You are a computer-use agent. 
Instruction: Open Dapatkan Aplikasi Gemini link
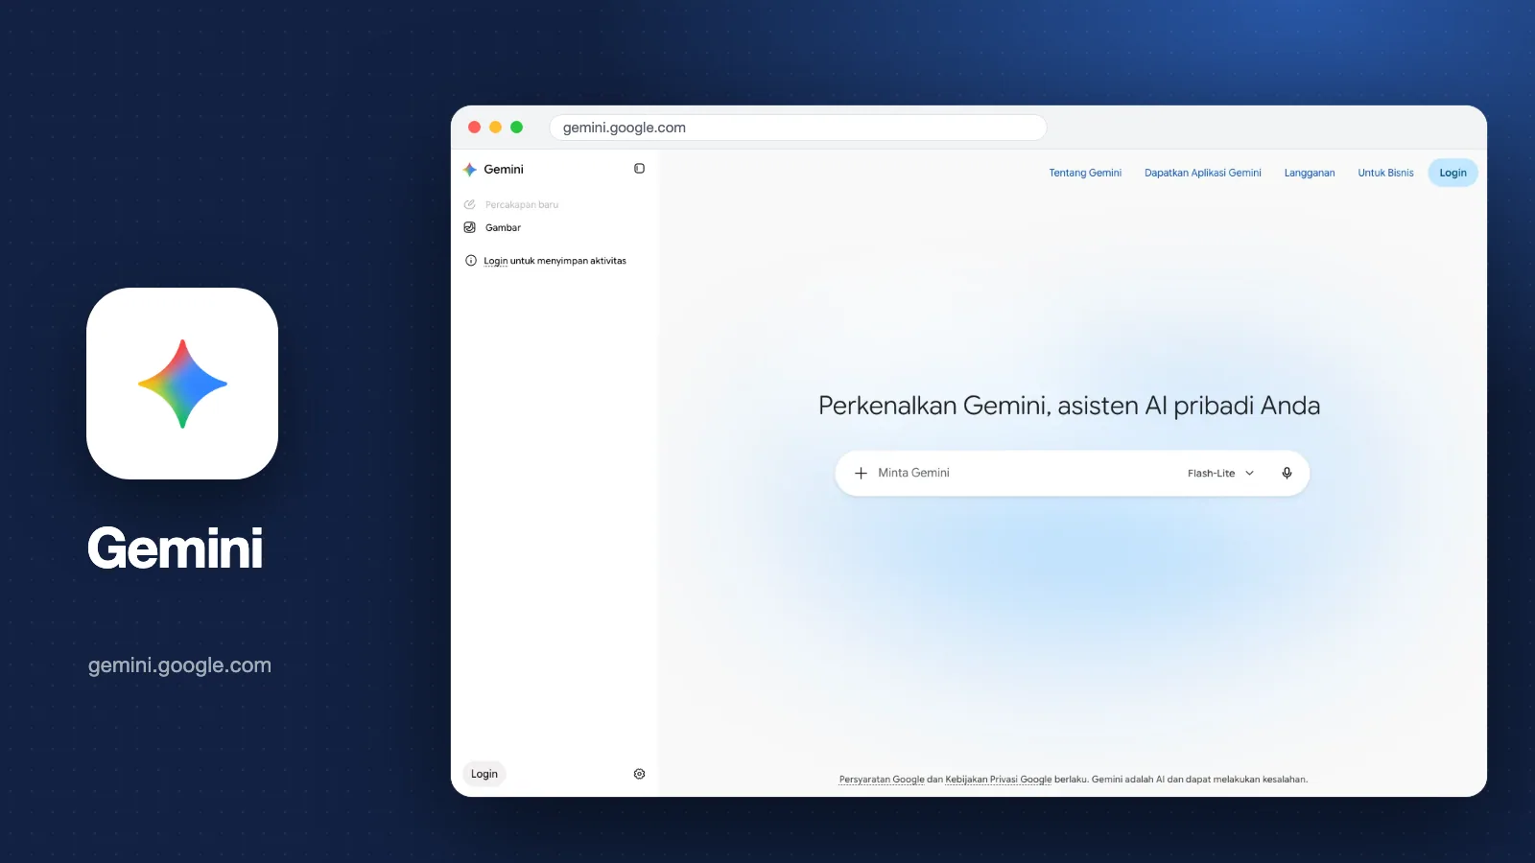[x=1202, y=173]
